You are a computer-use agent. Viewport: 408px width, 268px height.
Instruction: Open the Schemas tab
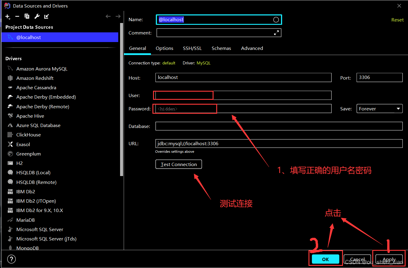[x=221, y=48]
